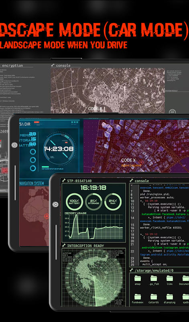Screen dimensions: 189x322
Task: Tap the 16:19:18 clock display
Action: pyautogui.click(x=93, y=188)
